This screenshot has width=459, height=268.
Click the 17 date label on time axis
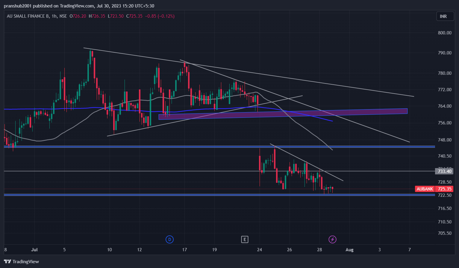pyautogui.click(x=184, y=250)
